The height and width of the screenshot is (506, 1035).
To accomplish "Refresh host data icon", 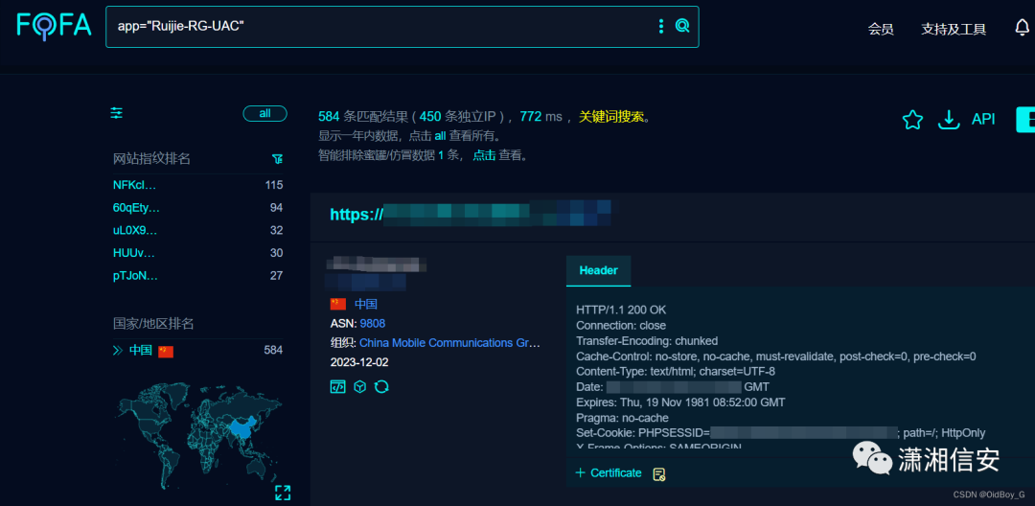I will [381, 386].
